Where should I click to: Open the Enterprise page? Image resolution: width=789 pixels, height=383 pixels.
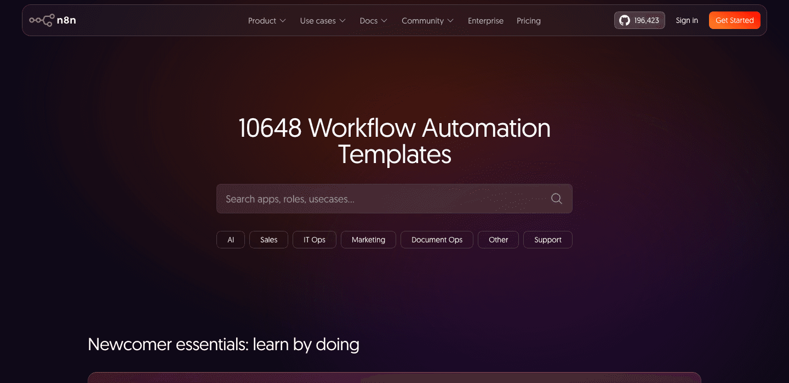[x=485, y=21]
